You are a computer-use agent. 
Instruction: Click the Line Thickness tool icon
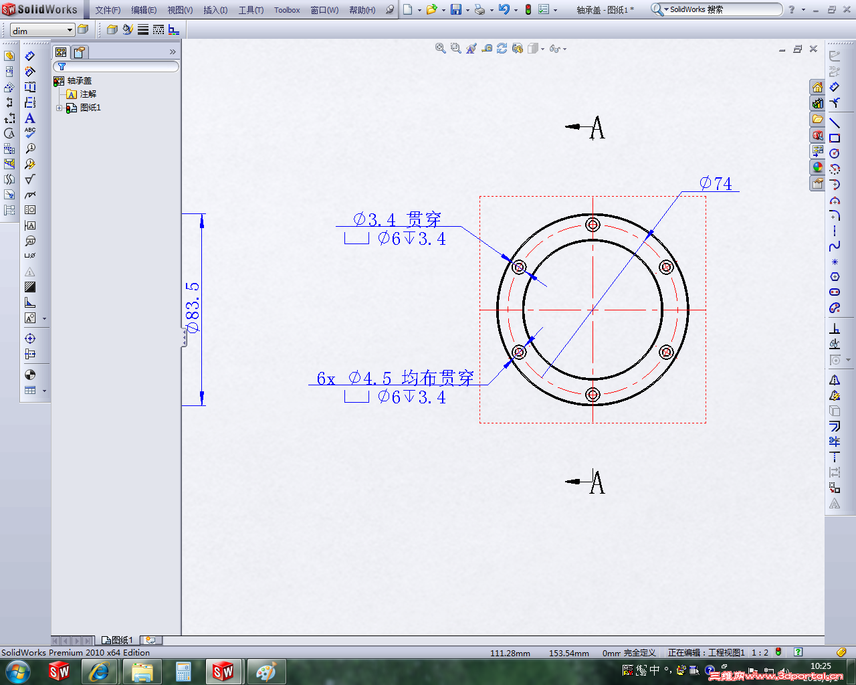tap(143, 29)
